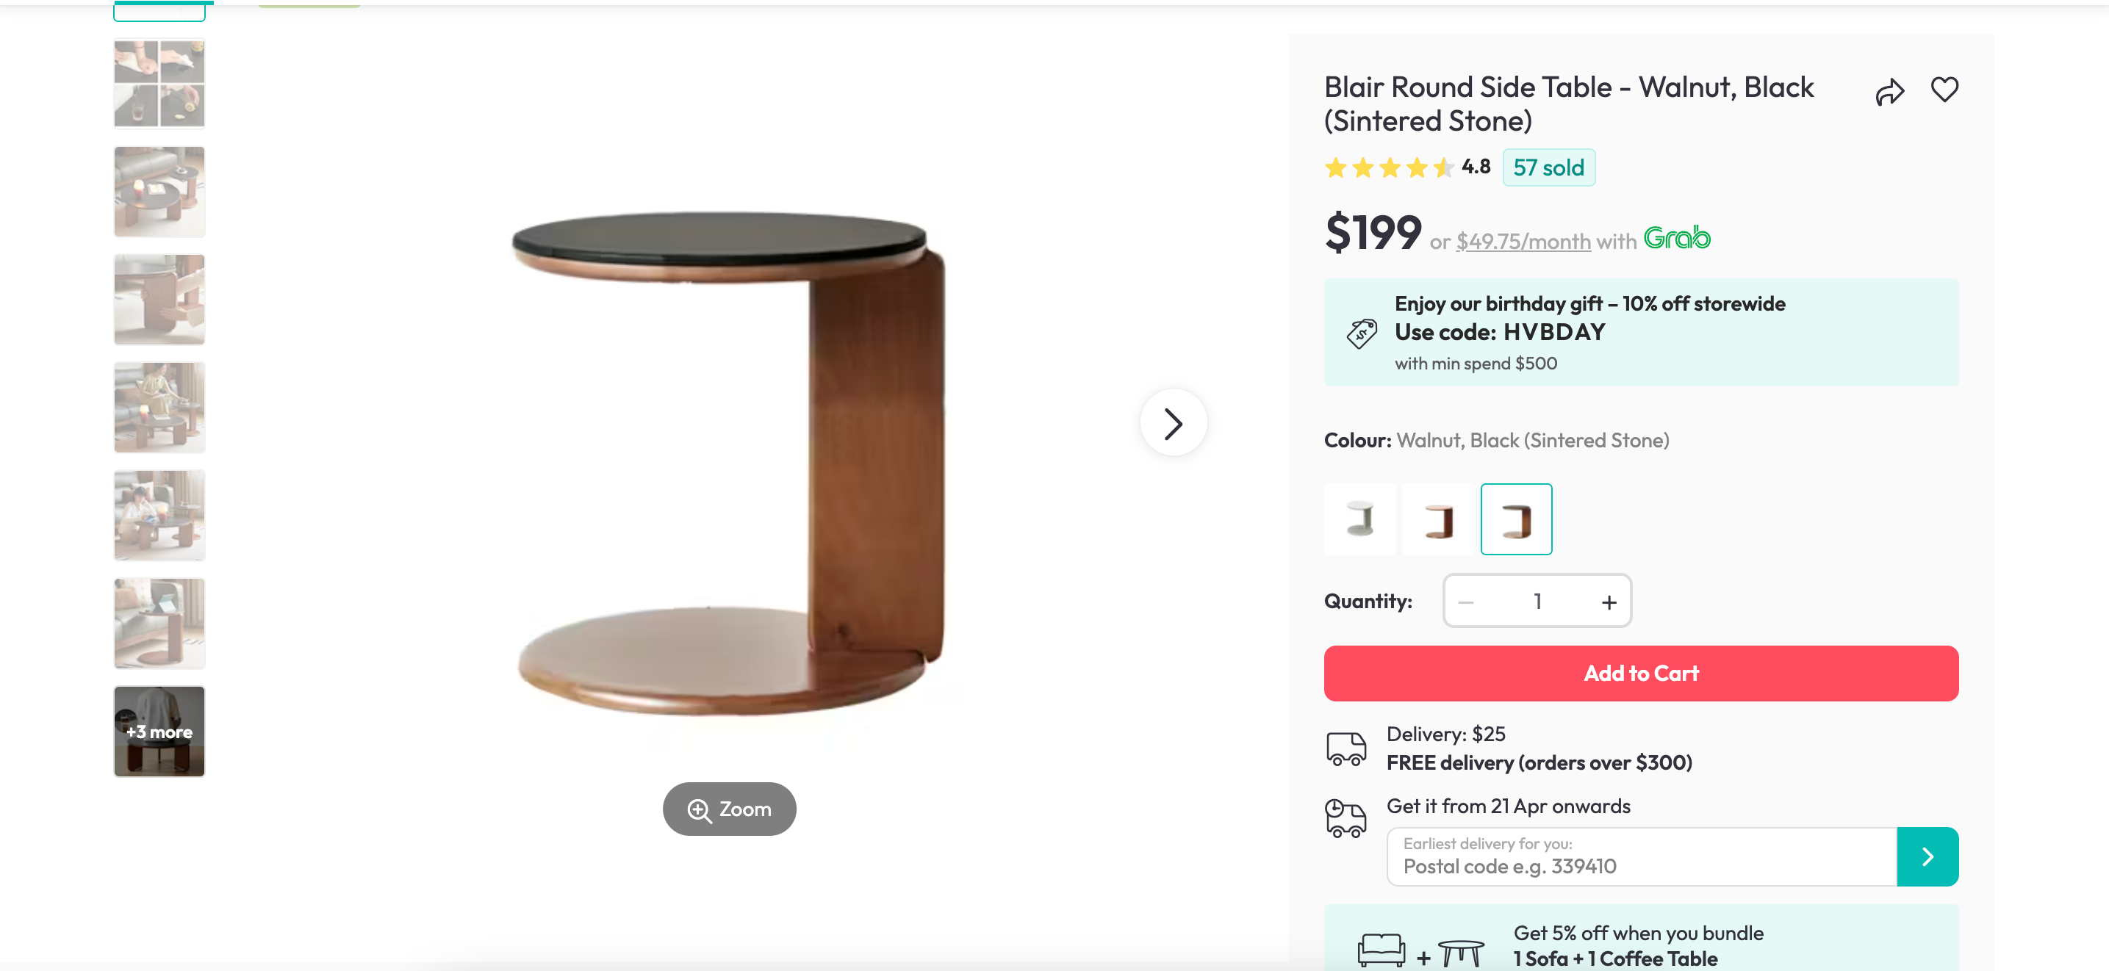Image resolution: width=2109 pixels, height=971 pixels.
Task: Click the 57 sold badge
Action: [x=1548, y=167]
